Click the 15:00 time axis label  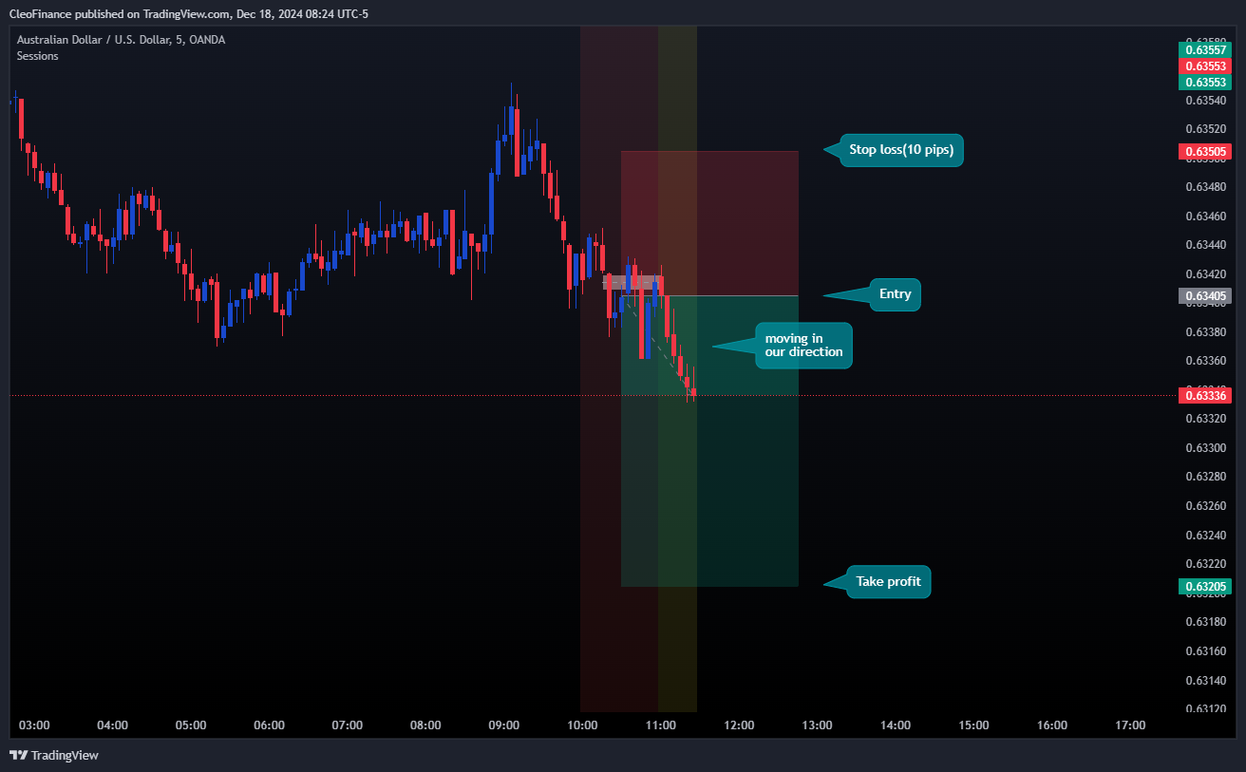(973, 725)
